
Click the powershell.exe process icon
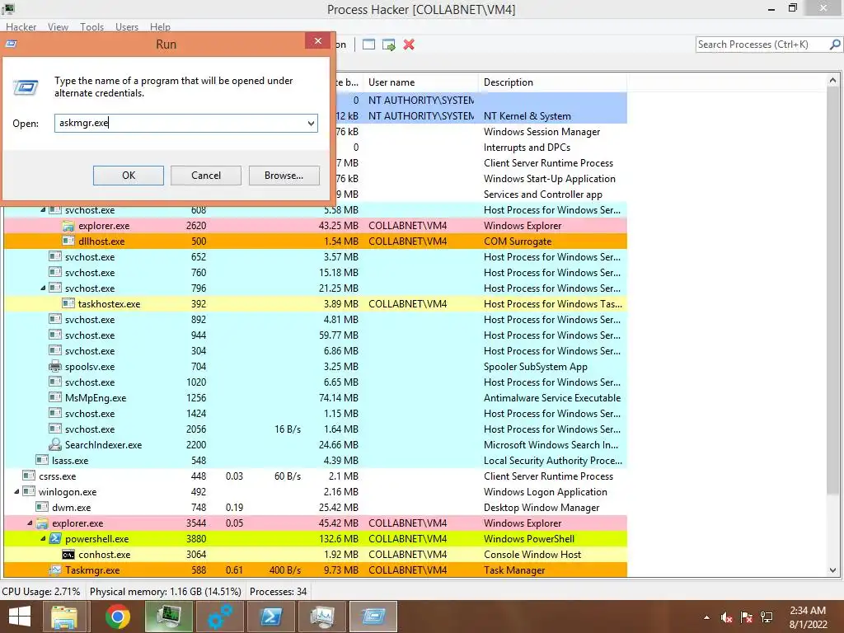click(55, 539)
